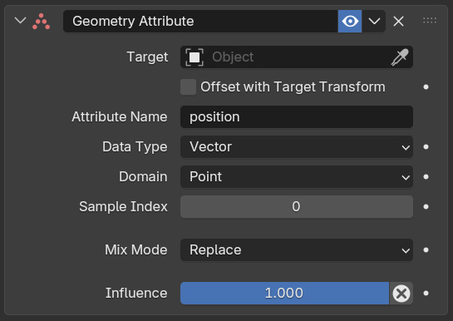Viewport: 453px width, 321px height.
Task: Collapse the Geometry Attribute panel
Action: (20, 21)
